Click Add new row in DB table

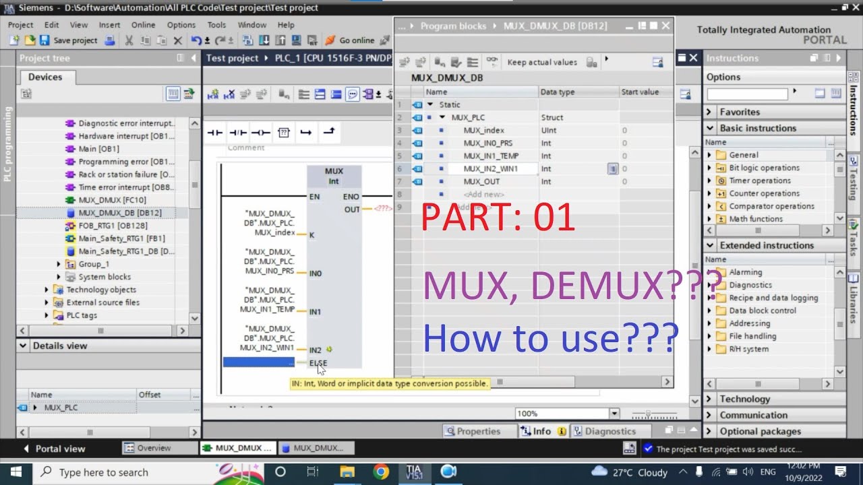click(x=484, y=194)
